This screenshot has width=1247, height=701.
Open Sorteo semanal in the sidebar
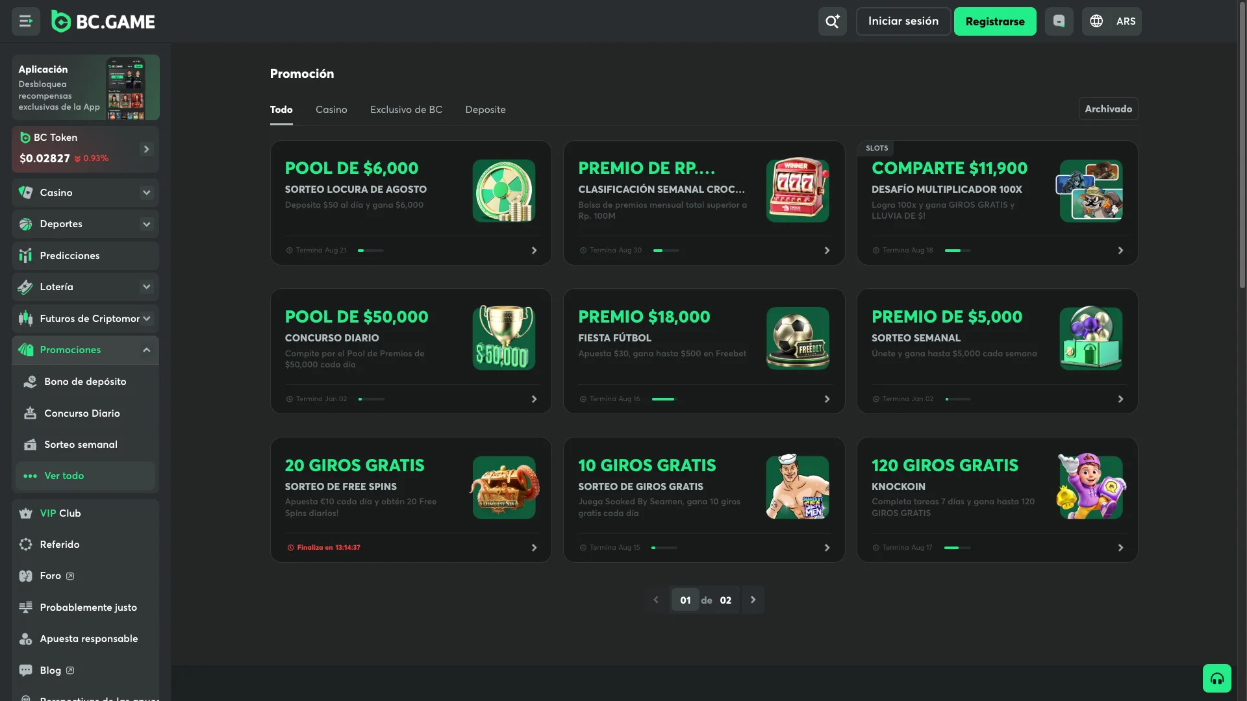pyautogui.click(x=85, y=445)
